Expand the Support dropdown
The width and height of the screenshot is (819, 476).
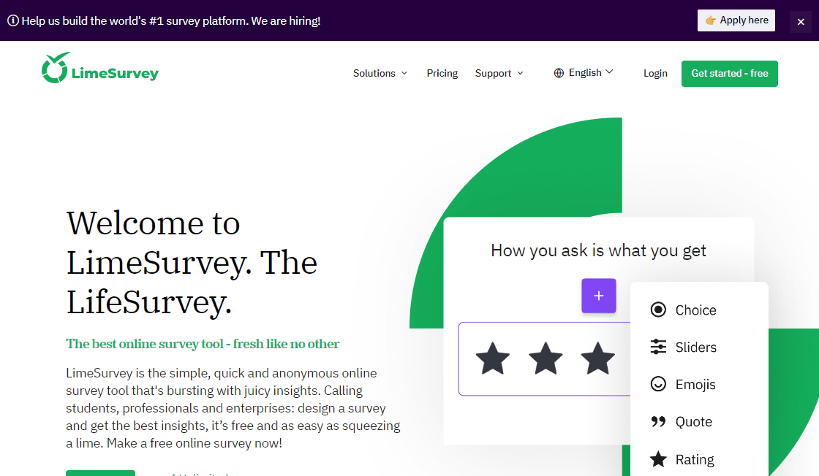pos(499,73)
